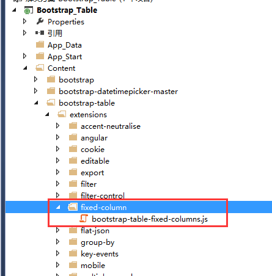272x276 pixels.
Task: Select the group-by label
Action: coord(98,242)
